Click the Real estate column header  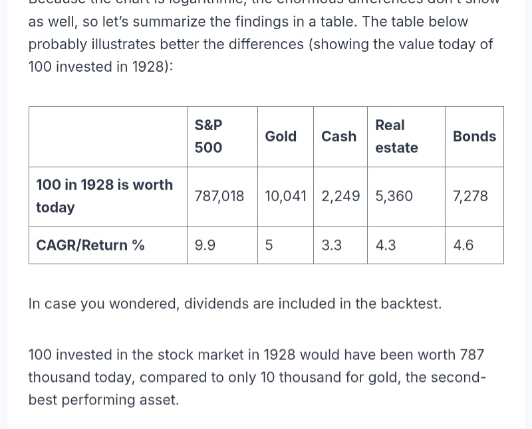[x=396, y=136]
